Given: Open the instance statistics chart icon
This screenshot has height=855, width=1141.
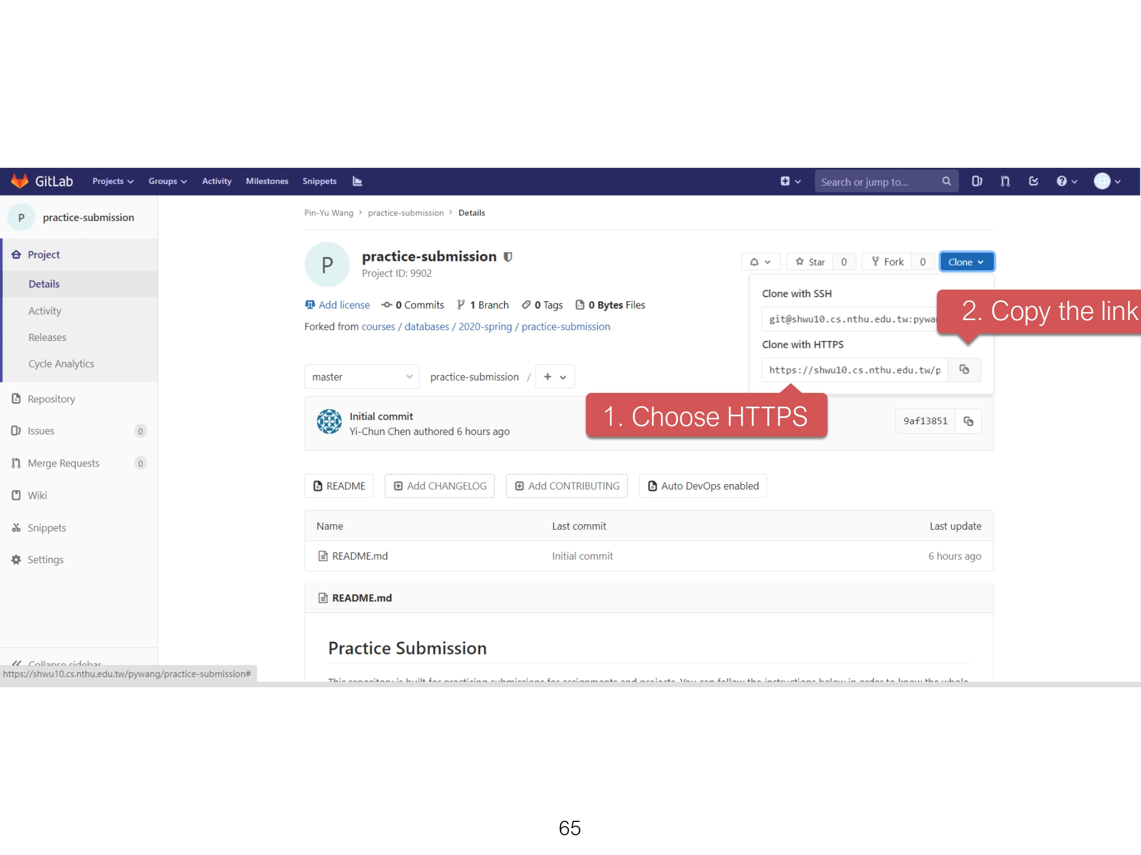Looking at the screenshot, I should pos(357,181).
